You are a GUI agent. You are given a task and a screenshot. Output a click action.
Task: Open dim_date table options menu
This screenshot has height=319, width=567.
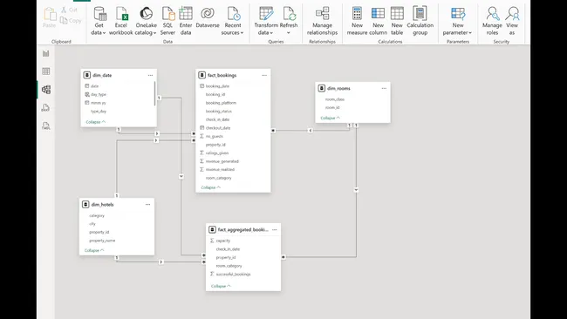tap(150, 75)
